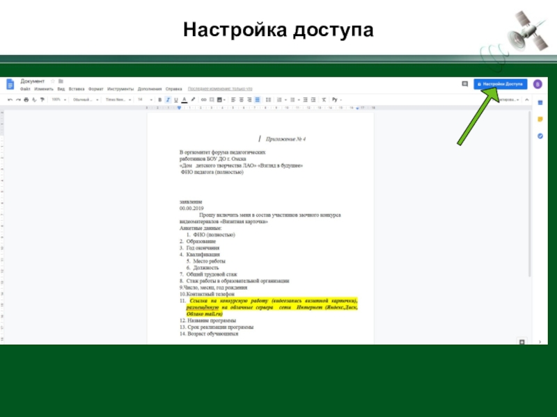Click the Print icon

tap(26, 100)
